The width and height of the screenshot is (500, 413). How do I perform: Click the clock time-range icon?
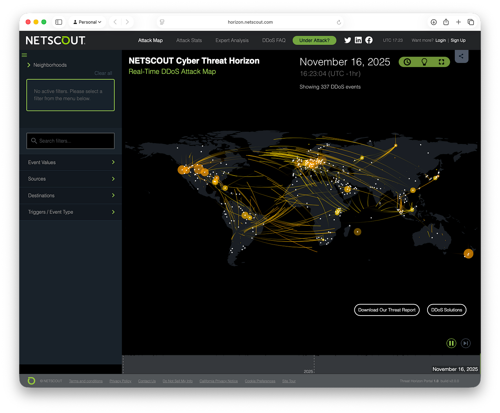tap(407, 62)
